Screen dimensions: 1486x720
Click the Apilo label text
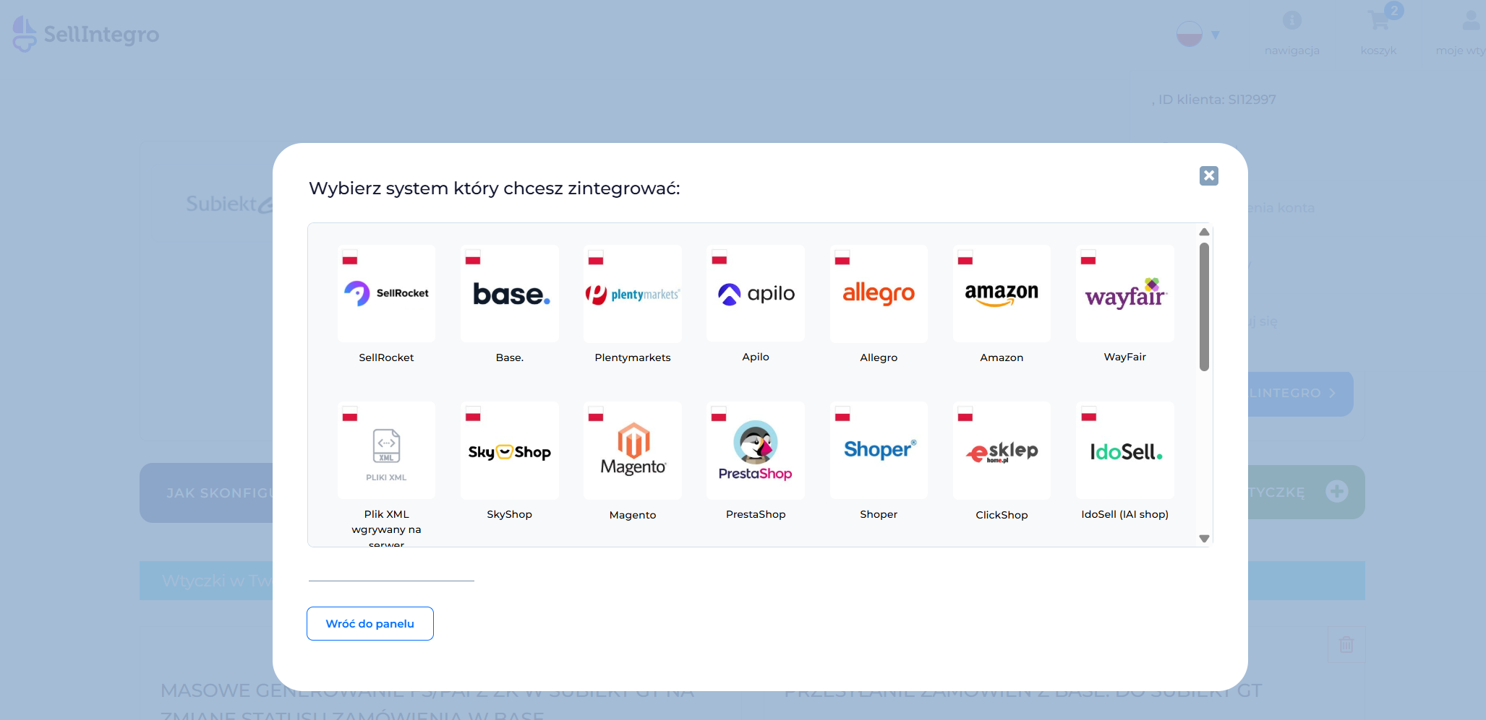coord(756,357)
